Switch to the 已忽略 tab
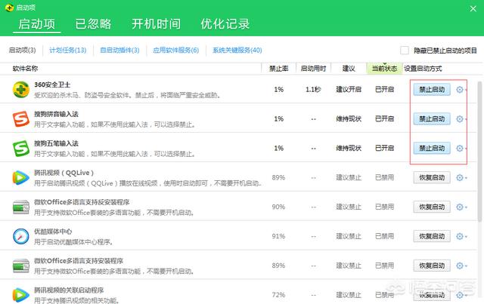 point(93,24)
